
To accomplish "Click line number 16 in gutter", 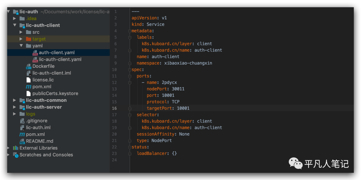I will [115, 108].
